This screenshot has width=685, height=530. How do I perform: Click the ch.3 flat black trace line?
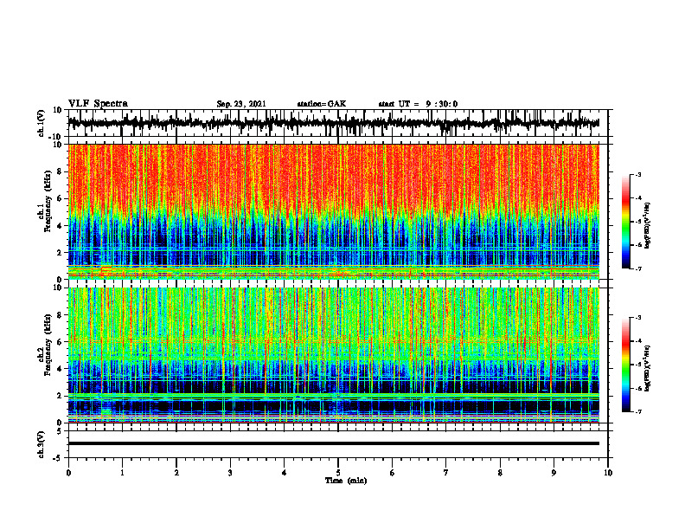click(x=333, y=443)
